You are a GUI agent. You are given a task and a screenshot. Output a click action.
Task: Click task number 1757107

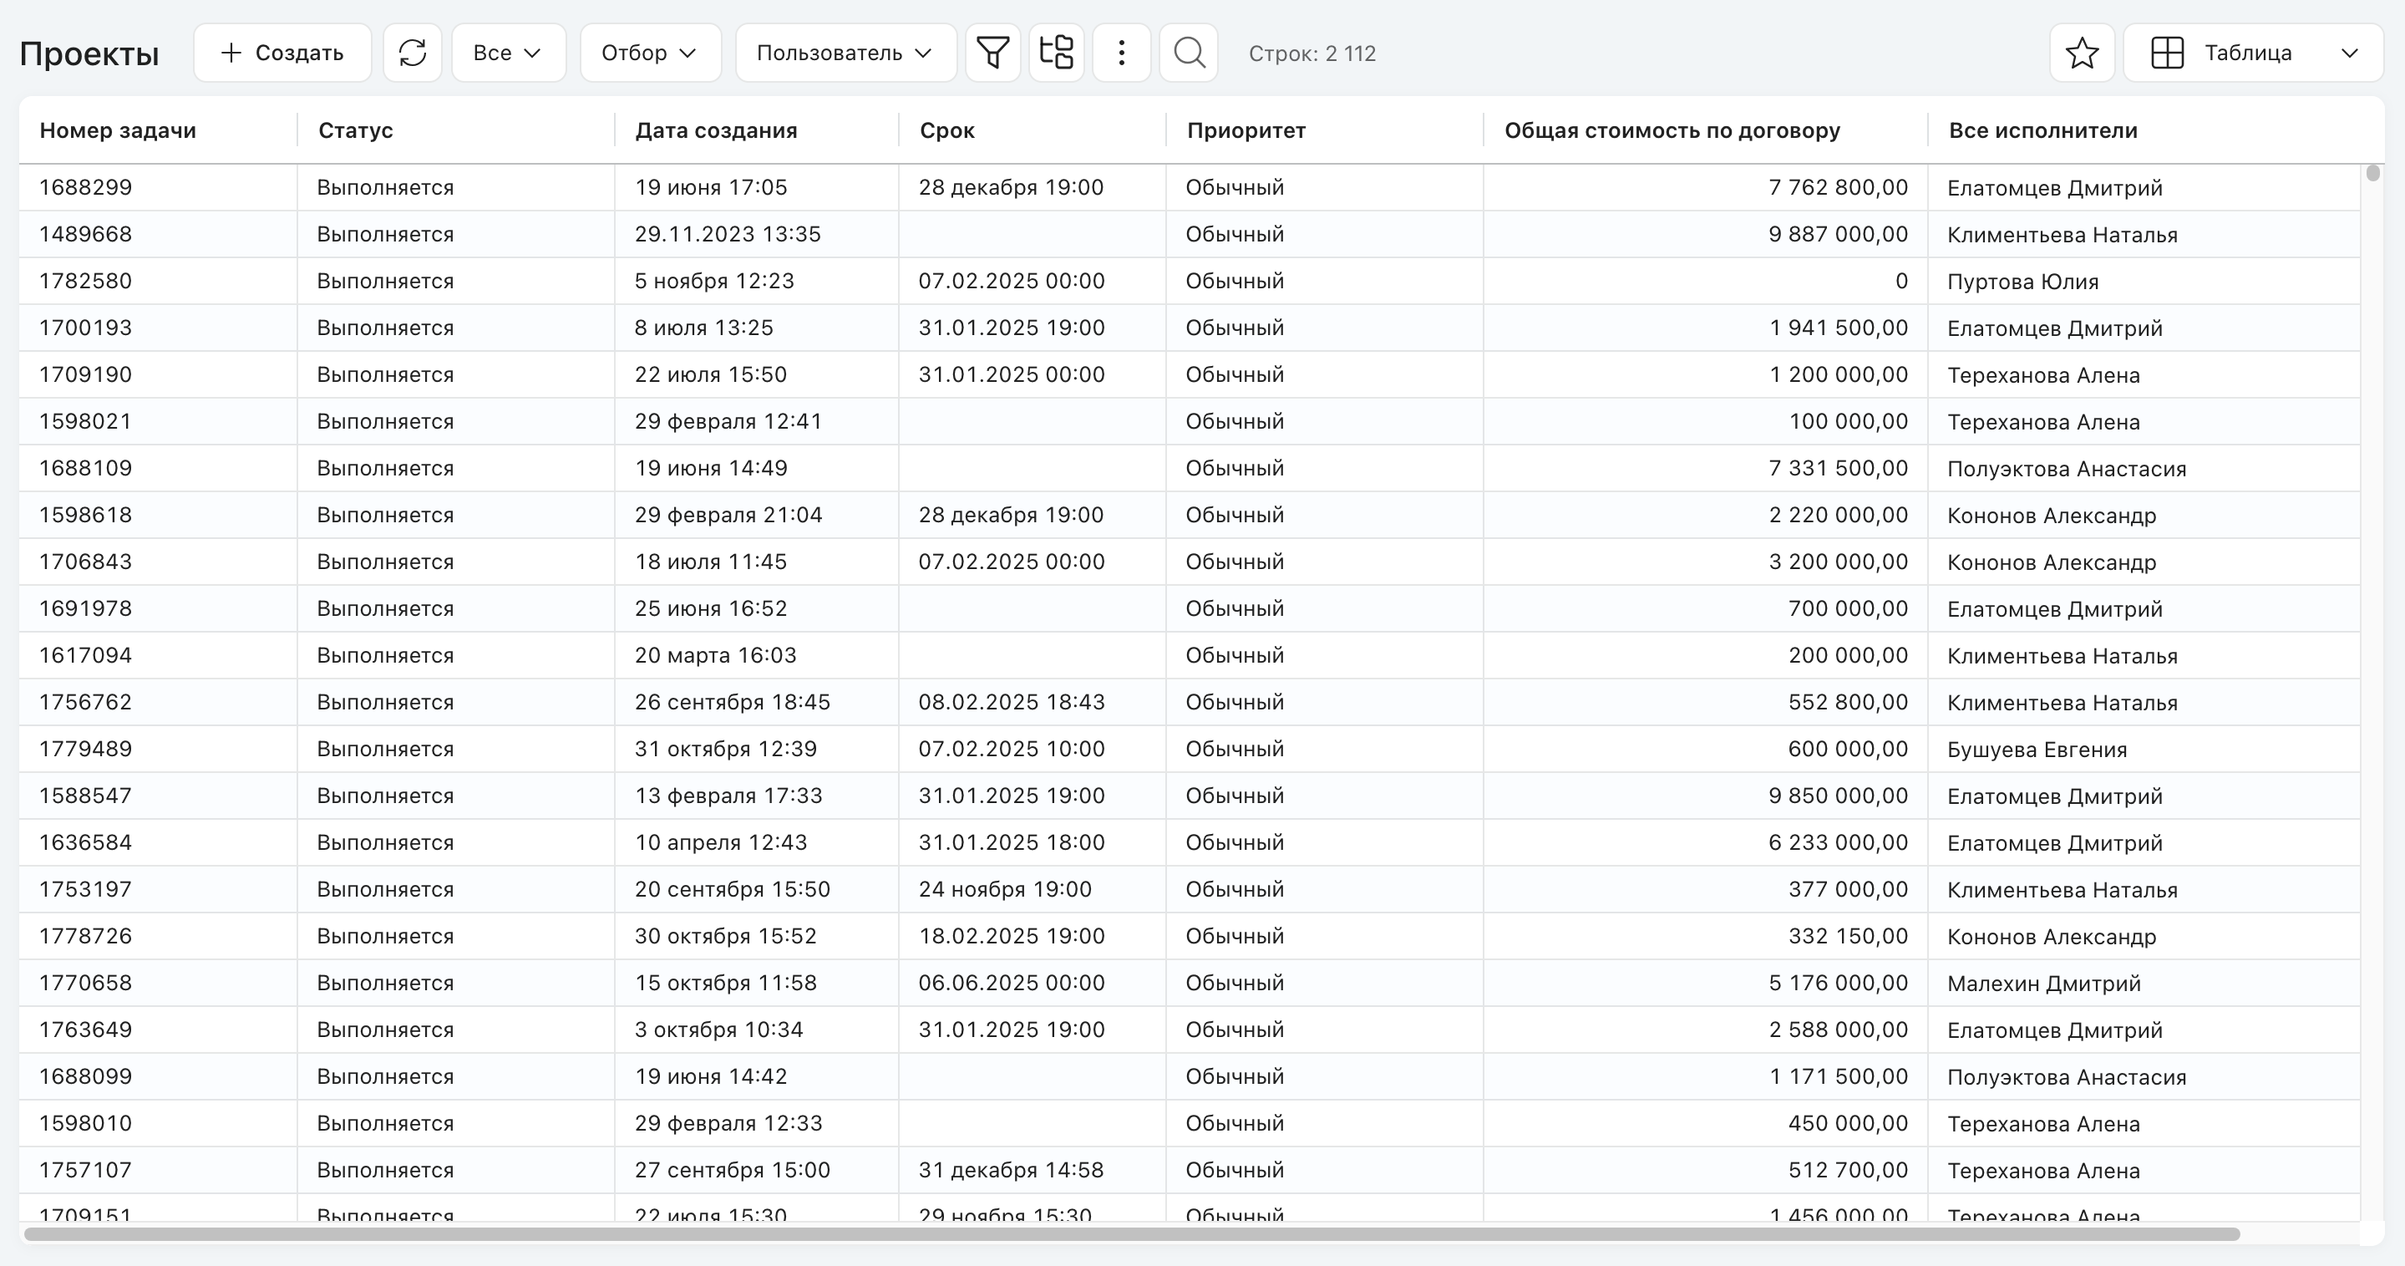pyautogui.click(x=86, y=1170)
